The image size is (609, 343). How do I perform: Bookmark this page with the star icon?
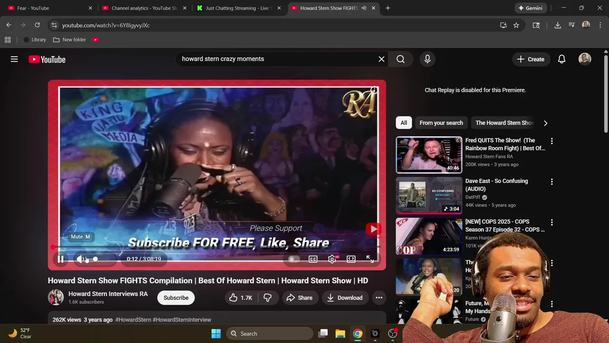pyautogui.click(x=516, y=25)
